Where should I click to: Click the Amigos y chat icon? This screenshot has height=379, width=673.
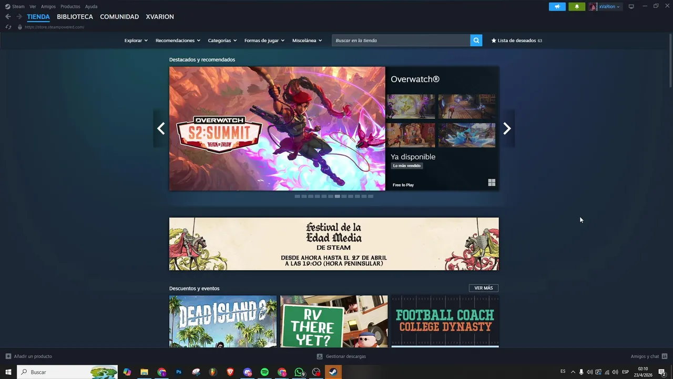665,356
